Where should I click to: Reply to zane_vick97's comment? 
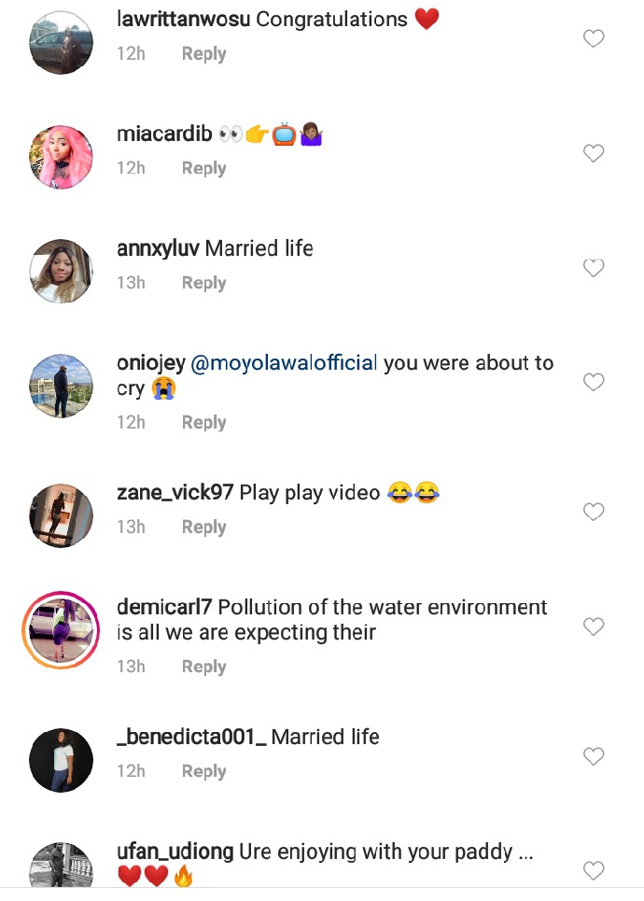pyautogui.click(x=203, y=528)
